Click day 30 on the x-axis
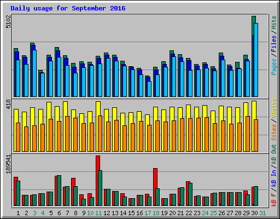 [254, 213]
